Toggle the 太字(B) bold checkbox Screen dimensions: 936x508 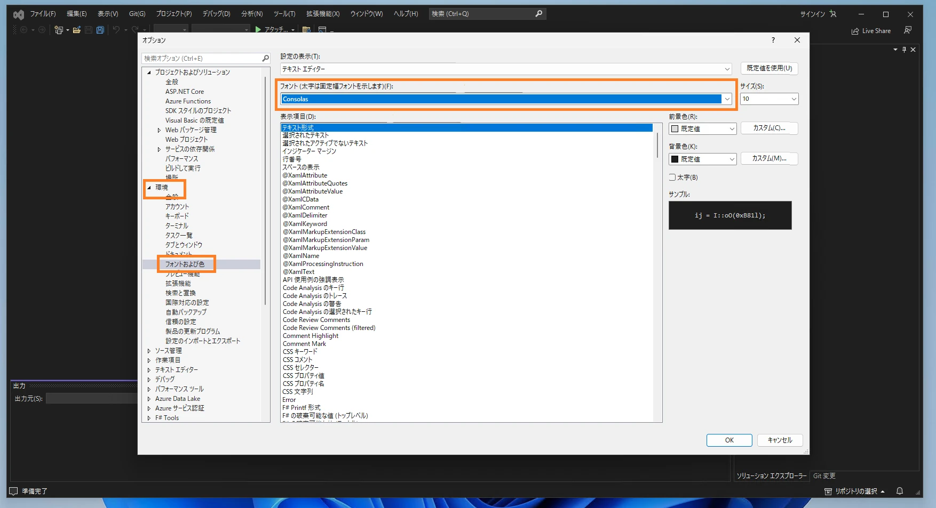pyautogui.click(x=672, y=178)
